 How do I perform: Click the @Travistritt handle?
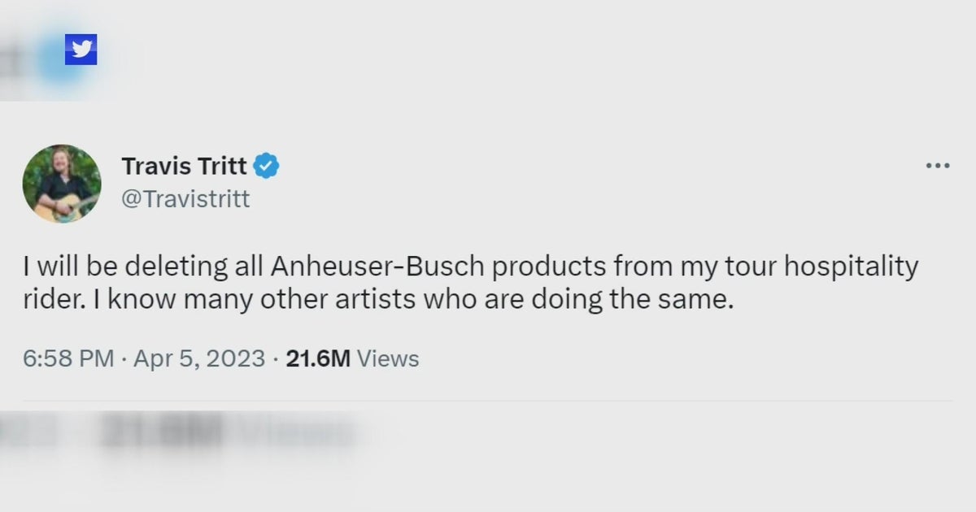pyautogui.click(x=186, y=197)
